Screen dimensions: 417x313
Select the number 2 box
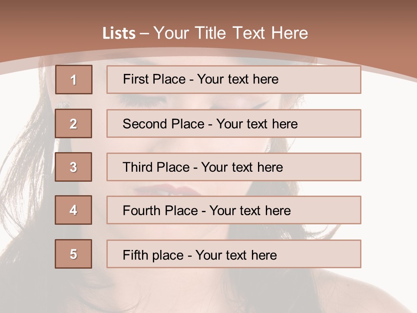click(x=73, y=123)
